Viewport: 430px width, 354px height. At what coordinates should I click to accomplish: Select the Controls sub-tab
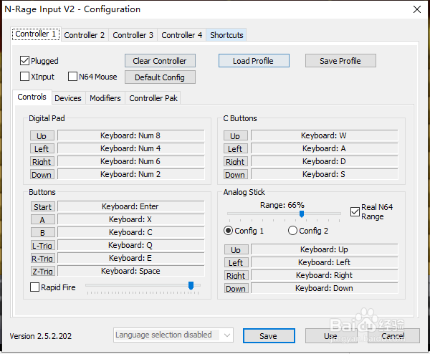click(x=32, y=97)
